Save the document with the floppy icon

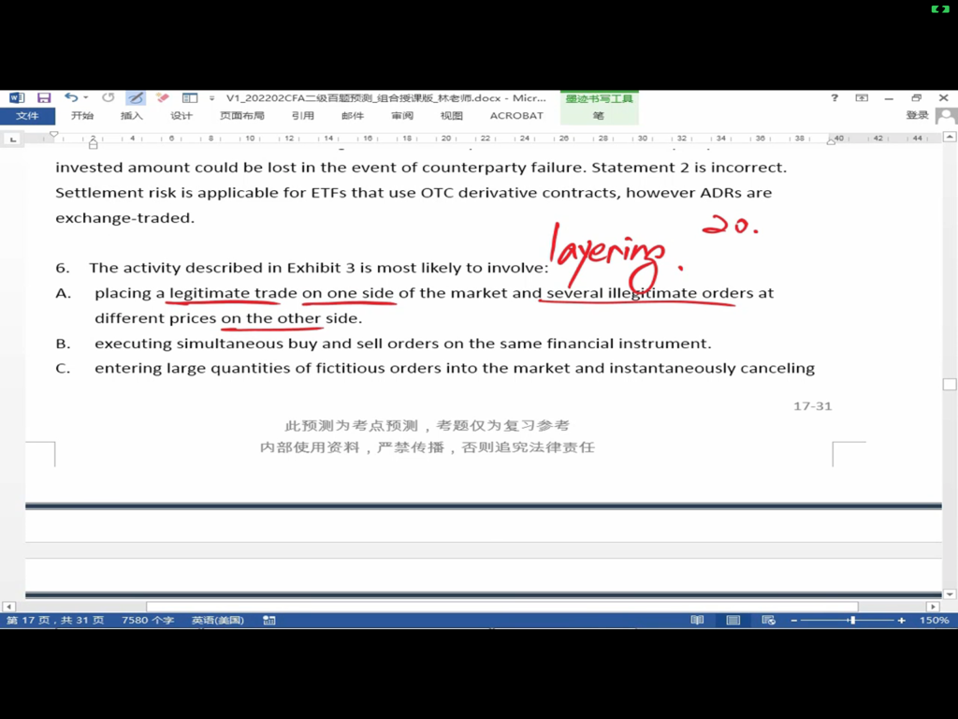point(44,97)
